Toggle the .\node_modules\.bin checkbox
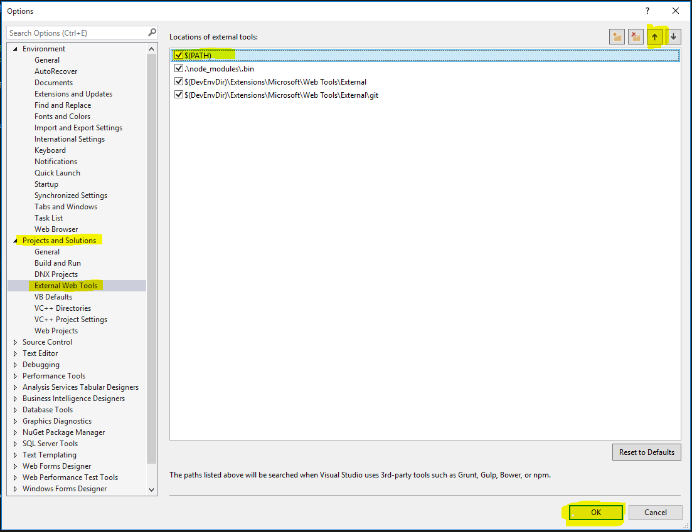 [x=179, y=69]
